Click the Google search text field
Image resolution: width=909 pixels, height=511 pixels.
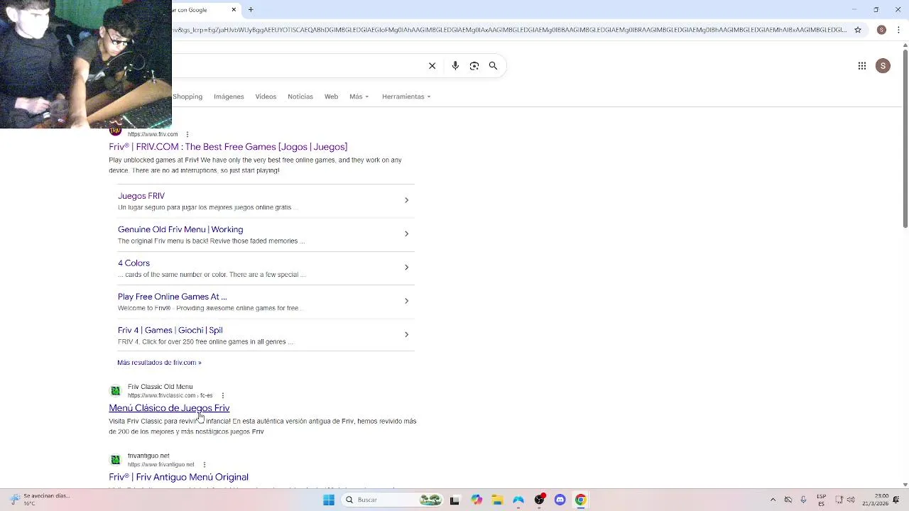298,66
